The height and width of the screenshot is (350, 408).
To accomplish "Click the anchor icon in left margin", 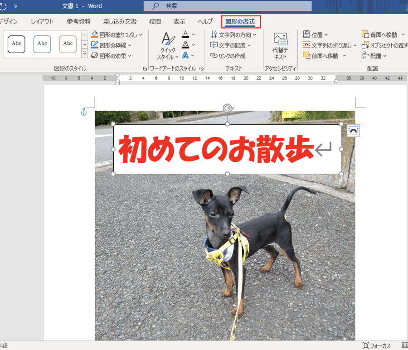I will coord(83,112).
